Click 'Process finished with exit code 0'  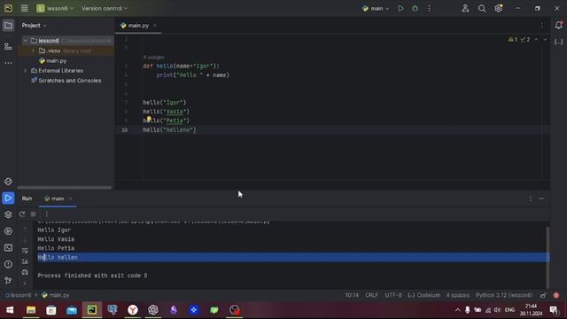(92, 276)
